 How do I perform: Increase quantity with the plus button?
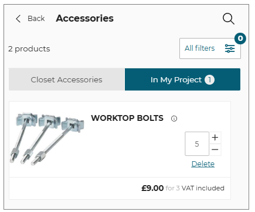[x=215, y=137]
